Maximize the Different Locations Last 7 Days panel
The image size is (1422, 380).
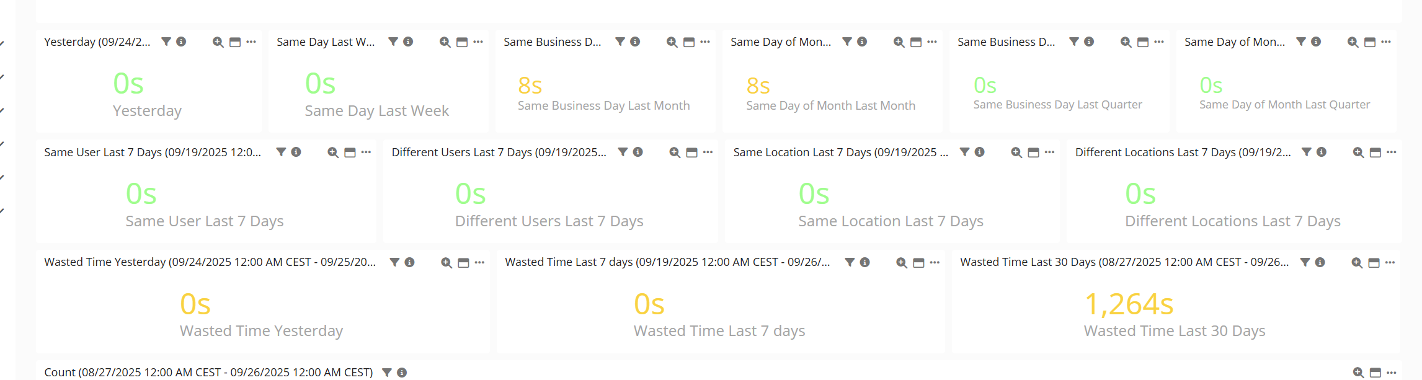pos(1375,152)
